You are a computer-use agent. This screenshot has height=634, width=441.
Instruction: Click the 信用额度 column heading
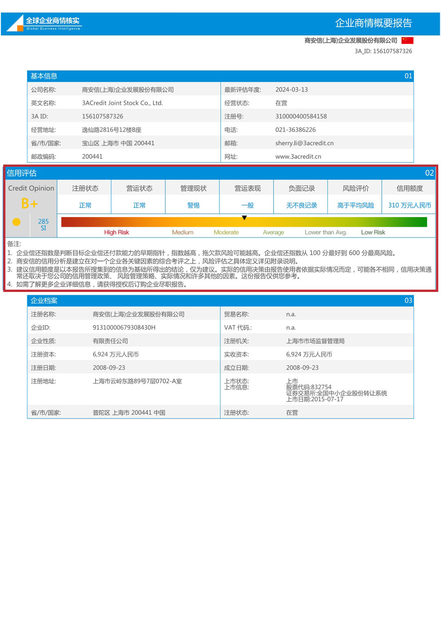(410, 188)
